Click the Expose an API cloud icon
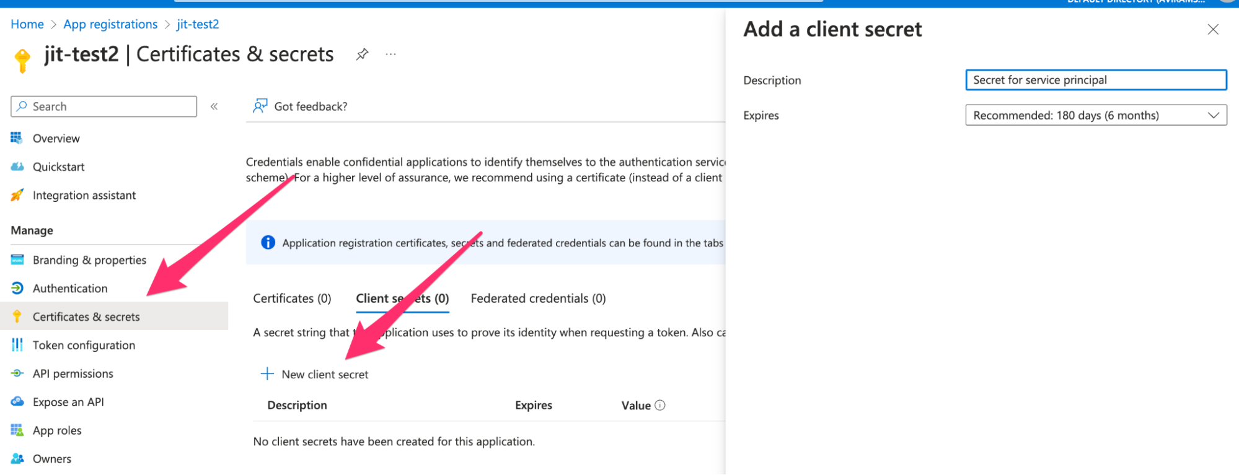The image size is (1239, 475). pos(17,401)
